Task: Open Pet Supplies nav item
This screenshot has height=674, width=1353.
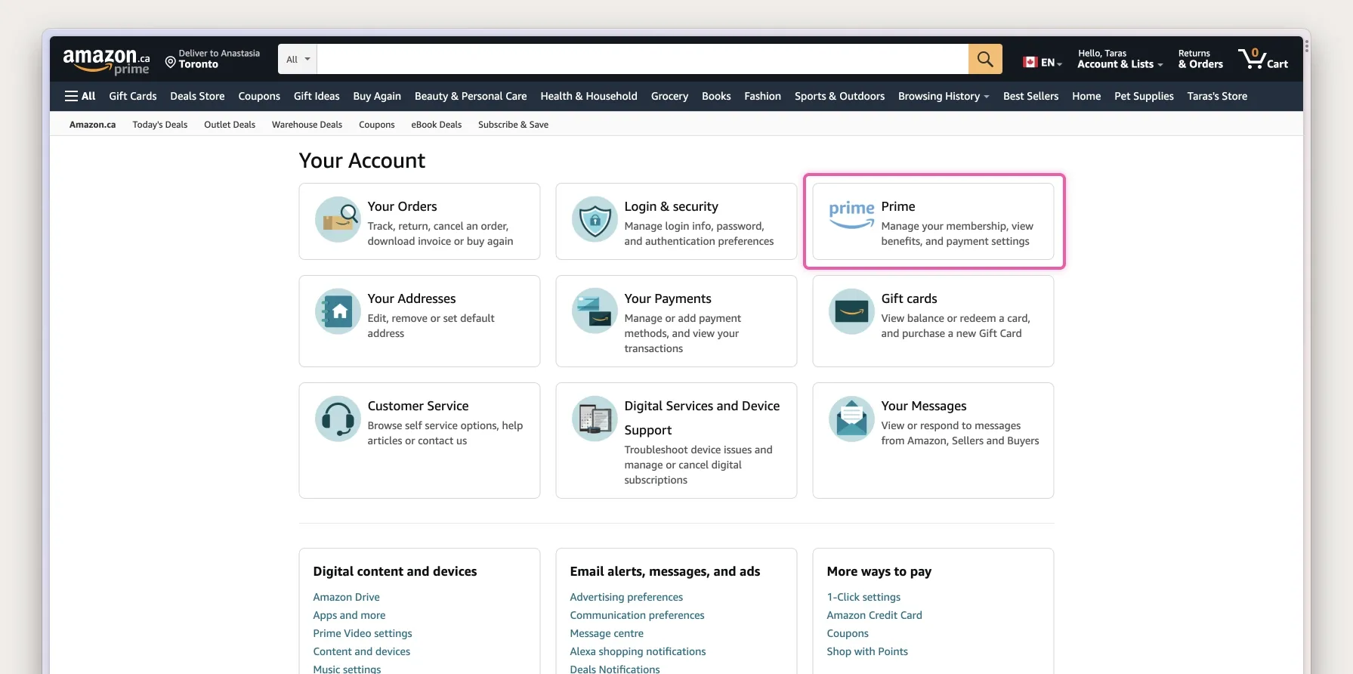Action: tap(1144, 96)
